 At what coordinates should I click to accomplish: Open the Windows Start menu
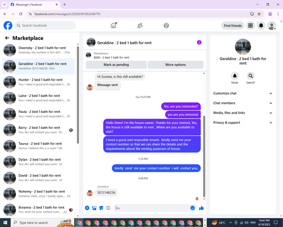pyautogui.click(x=5, y=222)
